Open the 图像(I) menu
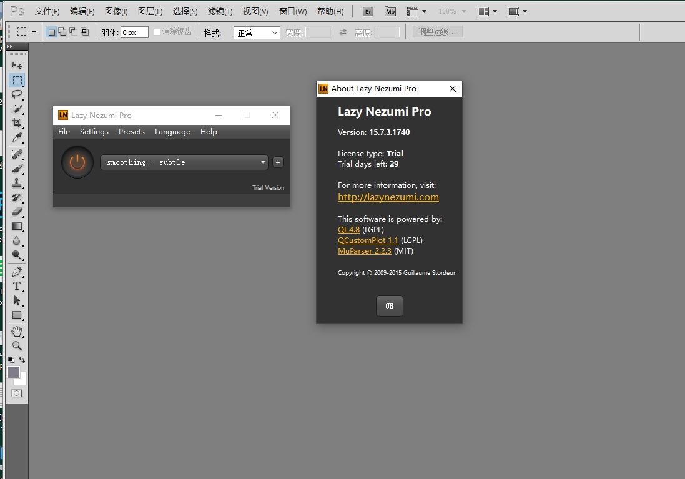This screenshot has height=479, width=685. [116, 11]
